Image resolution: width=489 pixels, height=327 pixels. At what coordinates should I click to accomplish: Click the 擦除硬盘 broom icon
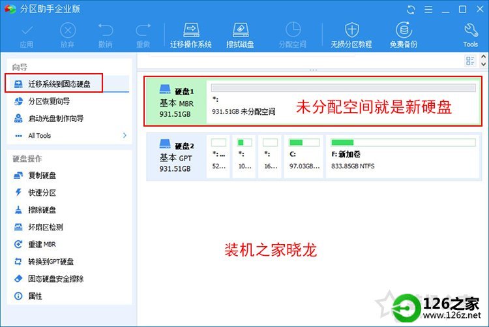(x=18, y=210)
